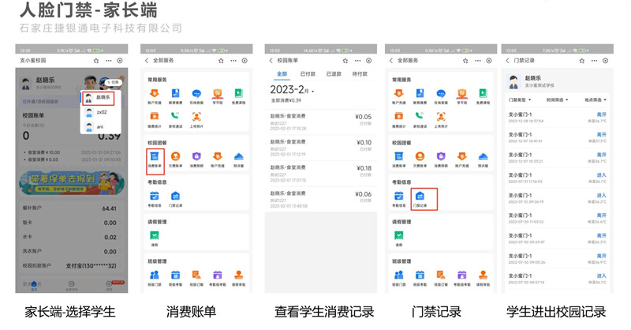Close the 支小蜜校园 mini program
631x330 pixels.
[x=120, y=61]
